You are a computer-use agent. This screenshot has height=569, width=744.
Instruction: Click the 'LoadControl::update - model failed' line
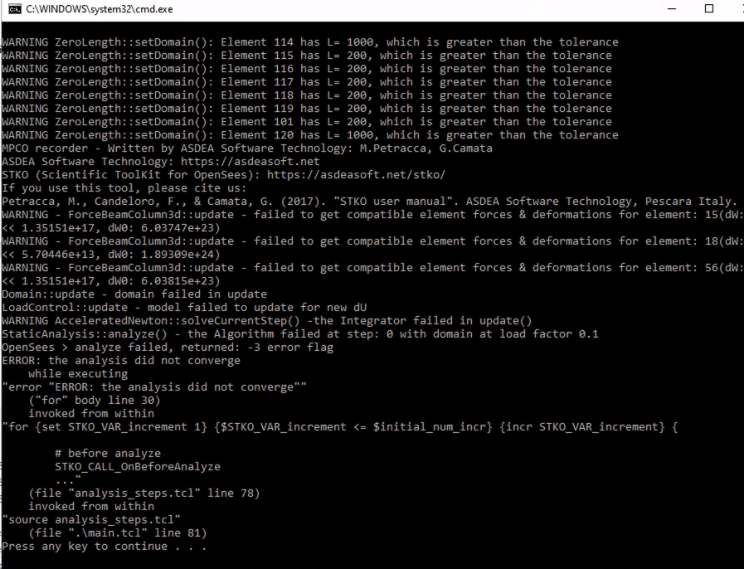click(184, 308)
